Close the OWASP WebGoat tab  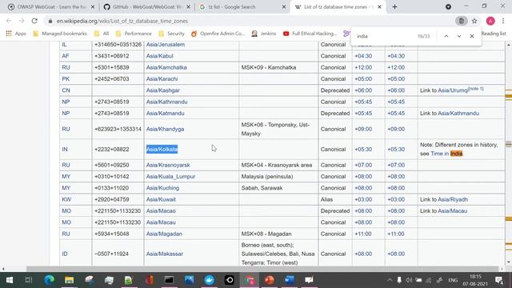pos(93,7)
